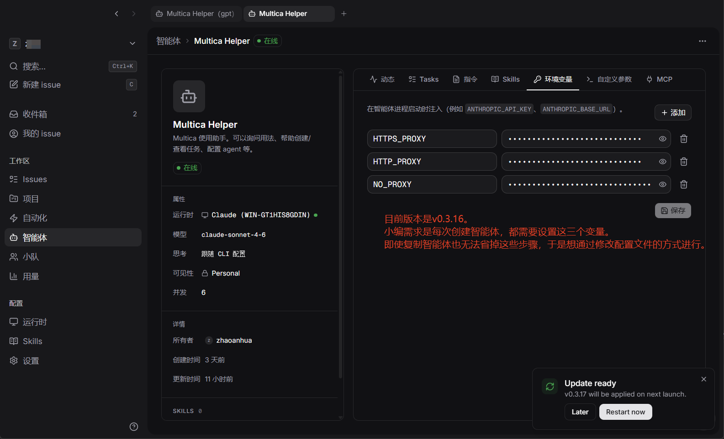Click the agent description text

[242, 144]
